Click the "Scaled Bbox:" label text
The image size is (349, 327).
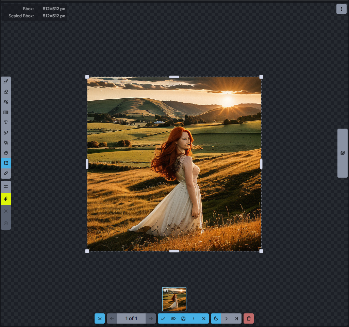21,16
